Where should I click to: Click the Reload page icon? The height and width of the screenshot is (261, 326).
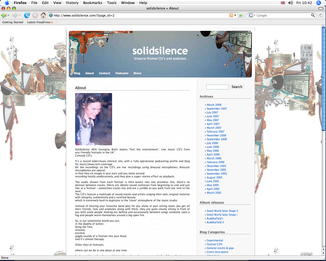[x=27, y=15]
